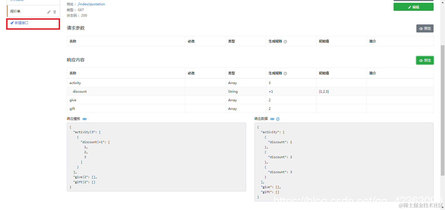445x210 pixels.
Task: Click refresh icon next to 响应数据
Action: (x=278, y=119)
